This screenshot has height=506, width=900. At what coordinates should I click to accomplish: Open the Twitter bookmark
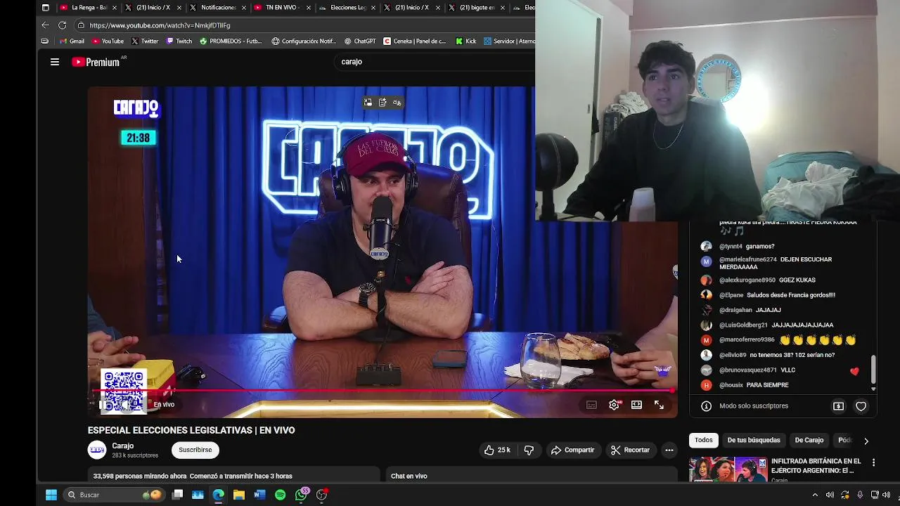coord(145,41)
